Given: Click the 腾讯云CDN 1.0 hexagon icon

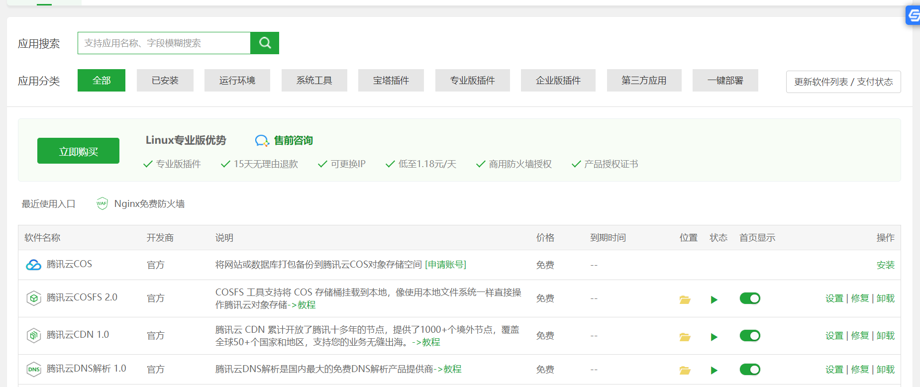Looking at the screenshot, I should pos(33,335).
